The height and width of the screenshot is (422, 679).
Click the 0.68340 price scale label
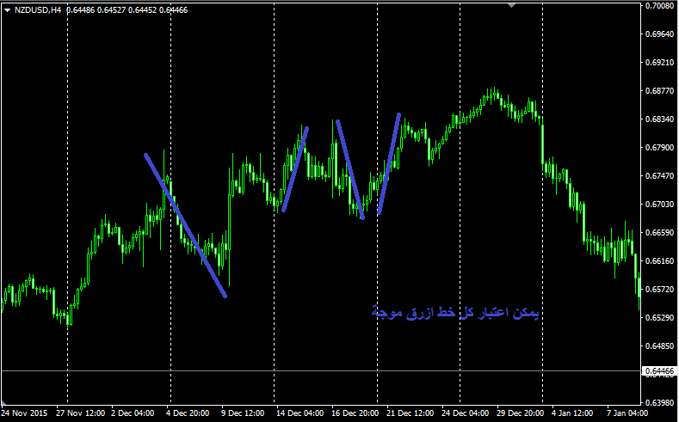[x=659, y=119]
